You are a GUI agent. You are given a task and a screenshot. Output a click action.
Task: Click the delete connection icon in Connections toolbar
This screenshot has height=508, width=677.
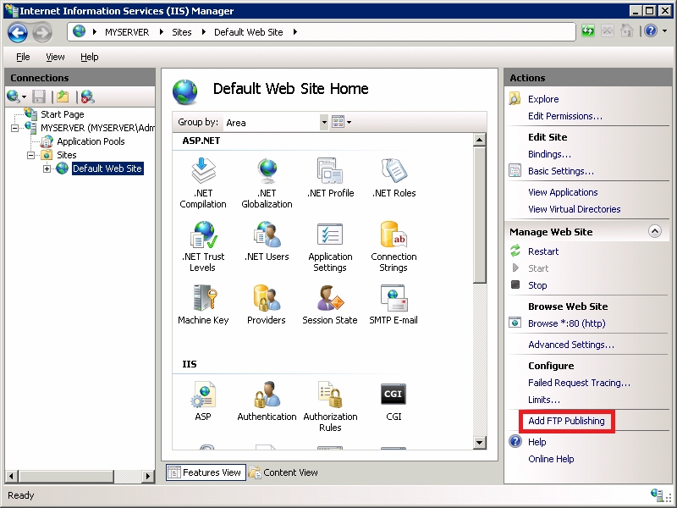[88, 97]
